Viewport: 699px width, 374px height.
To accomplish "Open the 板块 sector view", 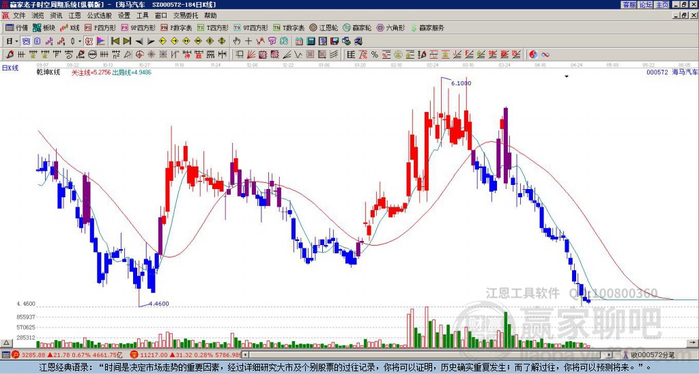I will (x=44, y=27).
